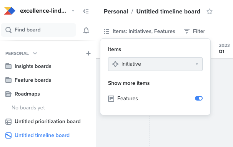Click the Personal breadcrumb

point(116,12)
